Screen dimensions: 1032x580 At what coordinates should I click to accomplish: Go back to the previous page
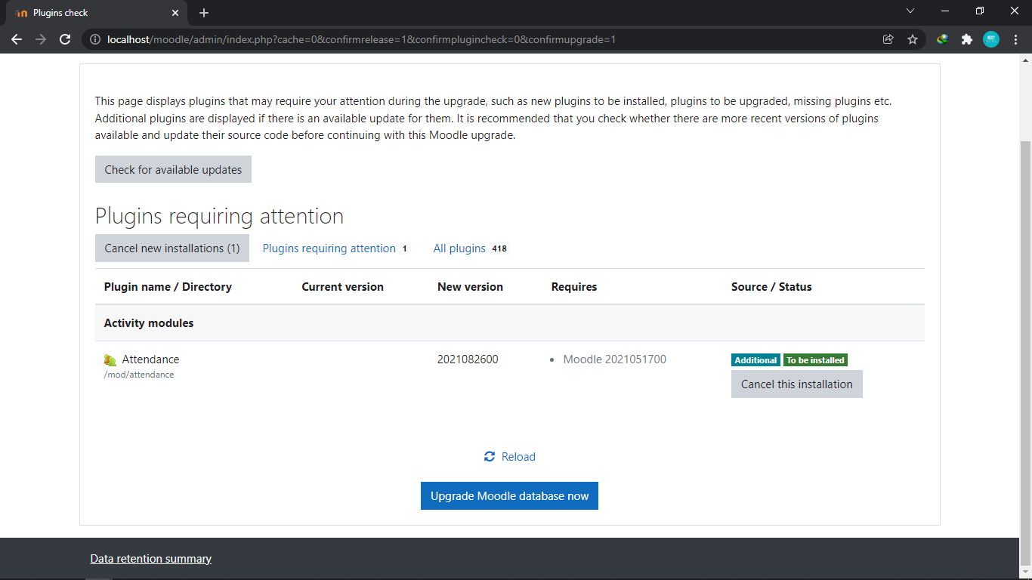[17, 39]
